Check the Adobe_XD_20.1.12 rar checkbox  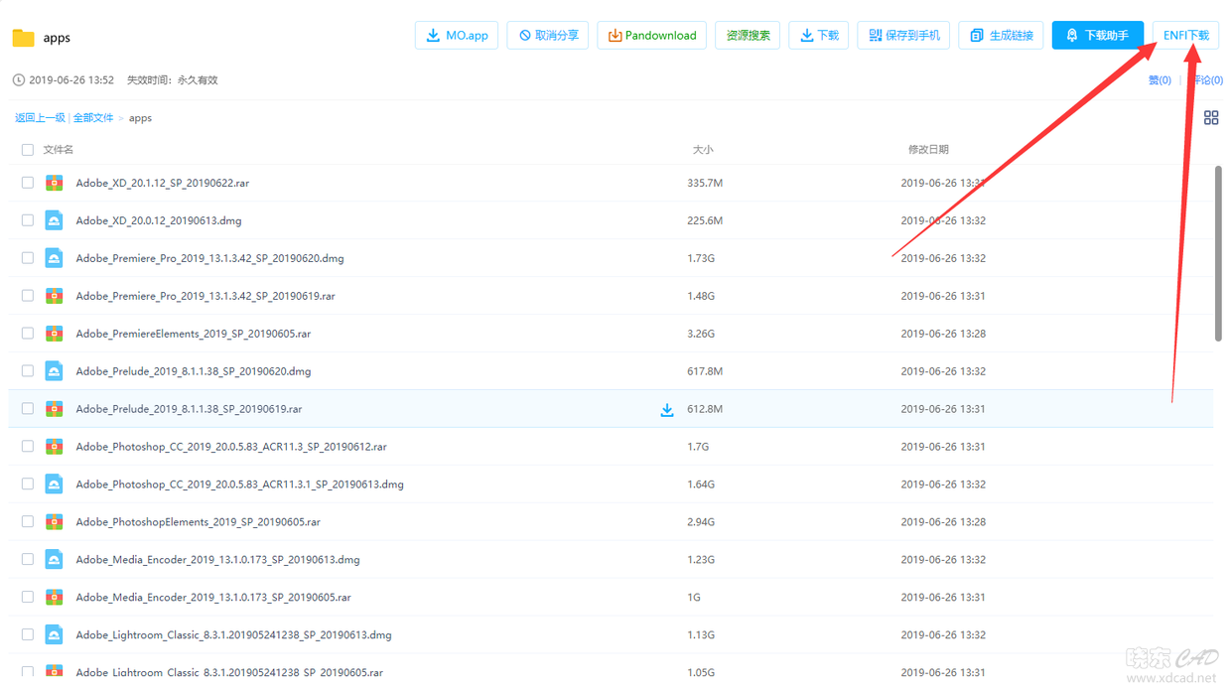pyautogui.click(x=28, y=183)
